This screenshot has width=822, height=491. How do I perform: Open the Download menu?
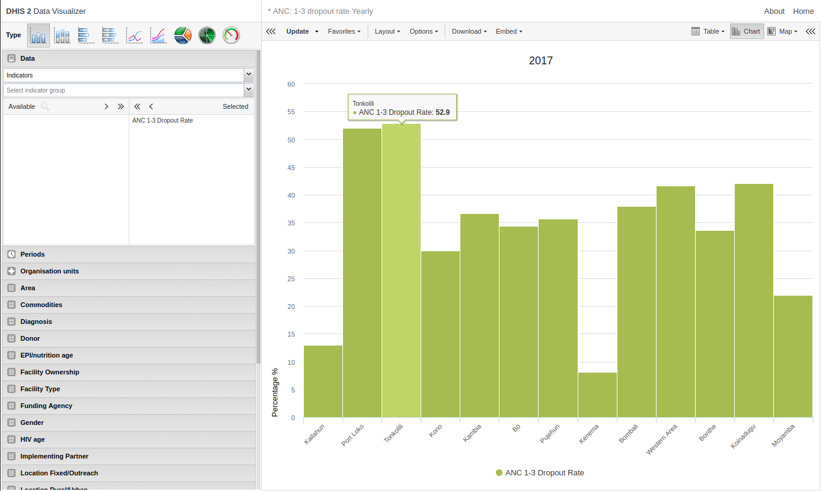pyautogui.click(x=469, y=31)
